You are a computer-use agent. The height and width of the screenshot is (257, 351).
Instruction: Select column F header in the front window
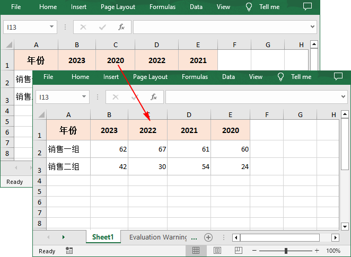pyautogui.click(x=267, y=115)
